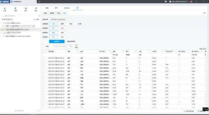Viewport: 209px width, 115px height.
Task: Open the background task list at bottom
Action: point(189,111)
